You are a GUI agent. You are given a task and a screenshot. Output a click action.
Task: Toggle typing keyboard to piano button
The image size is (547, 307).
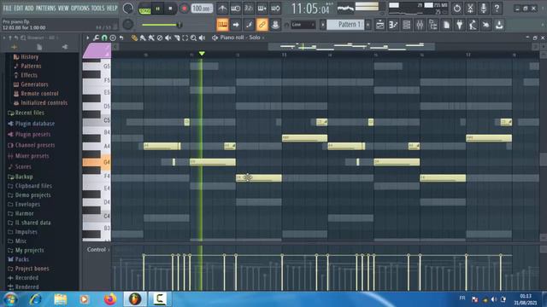point(222,25)
